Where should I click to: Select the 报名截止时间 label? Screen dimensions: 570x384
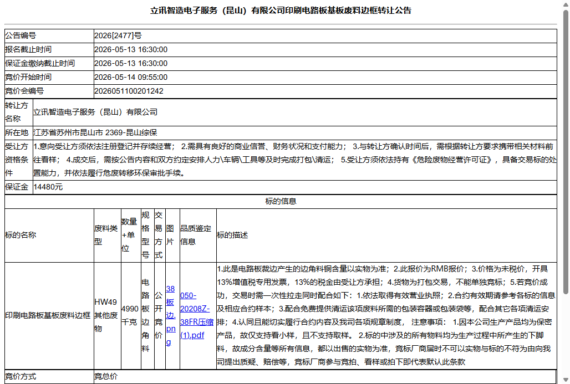[x=28, y=49]
